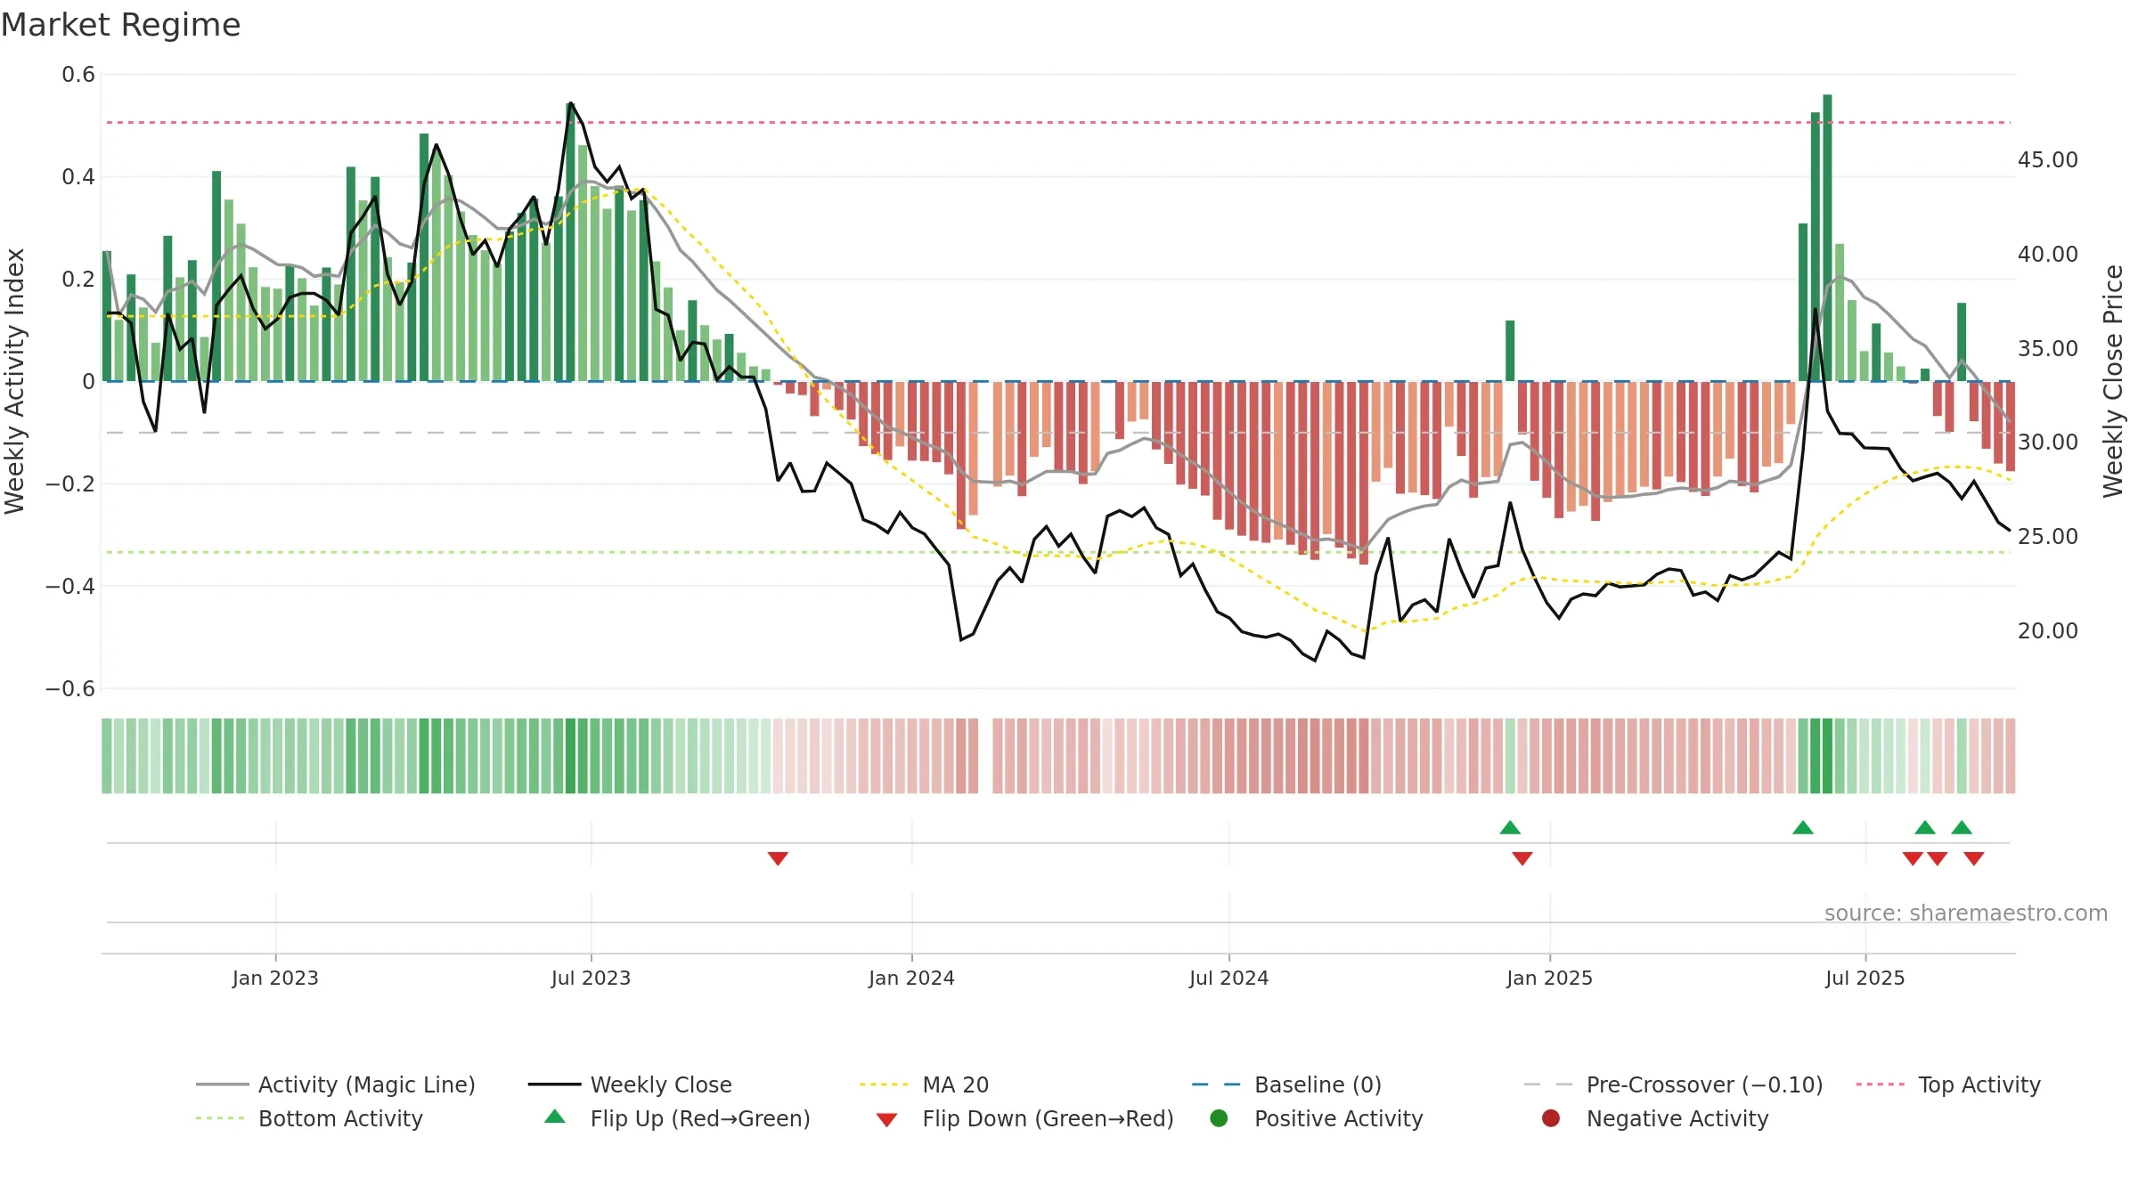Click the source: sharemaestro.com text
This screenshot has height=1202, width=2138.
pos(1966,913)
